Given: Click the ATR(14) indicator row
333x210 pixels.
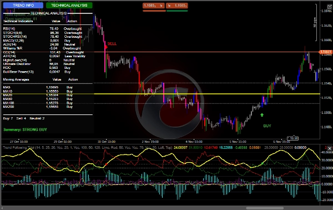Looking at the screenshot, I should [x=44, y=56].
